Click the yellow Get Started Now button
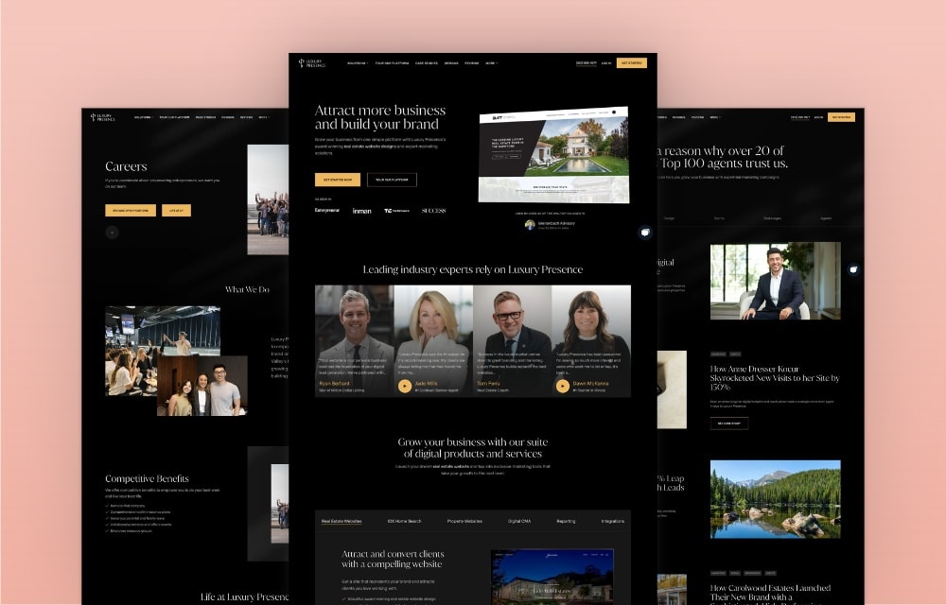This screenshot has width=946, height=605. pos(337,180)
